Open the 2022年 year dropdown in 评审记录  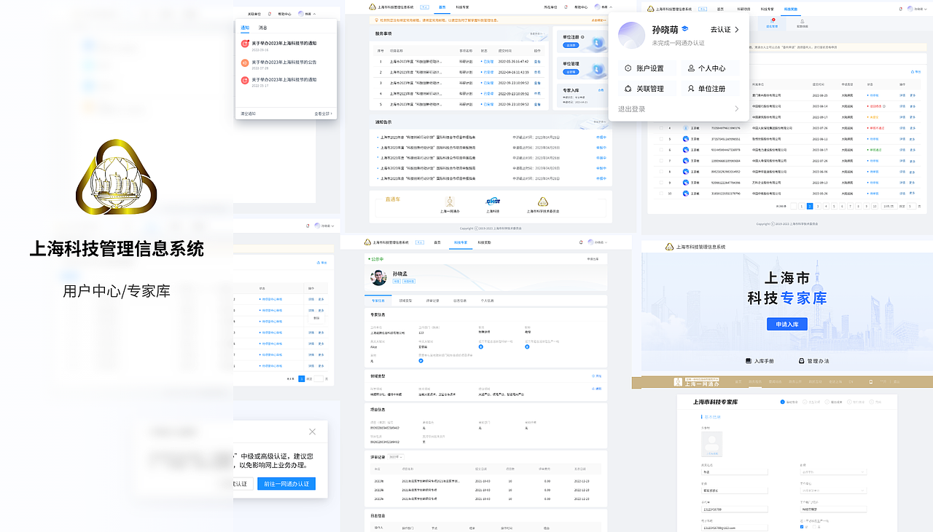396,457
